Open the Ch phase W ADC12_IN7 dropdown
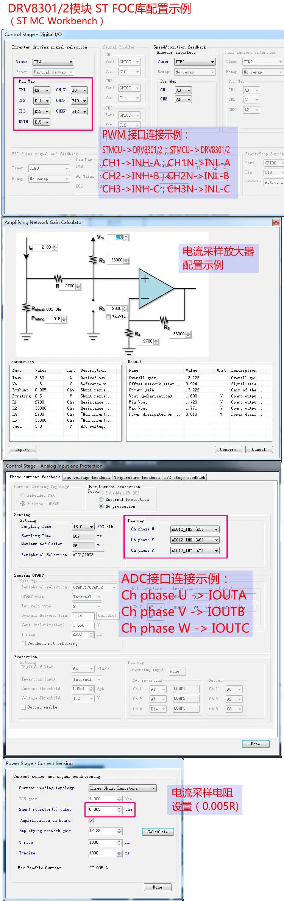 coord(195,551)
